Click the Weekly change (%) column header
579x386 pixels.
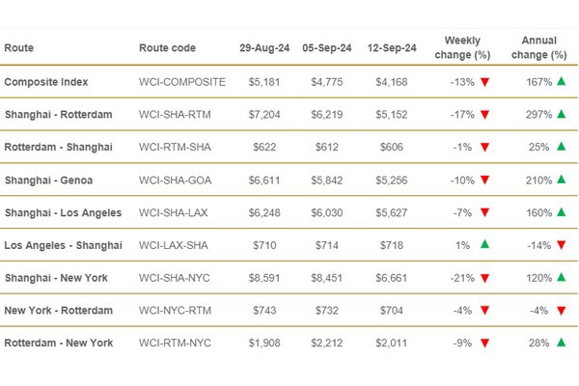point(463,47)
